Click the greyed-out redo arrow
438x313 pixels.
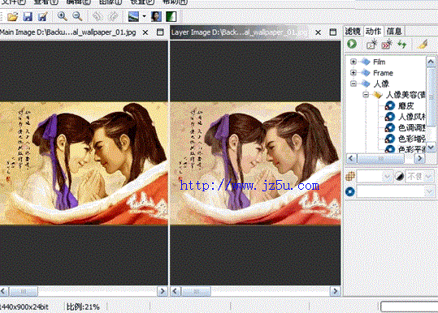[113, 17]
